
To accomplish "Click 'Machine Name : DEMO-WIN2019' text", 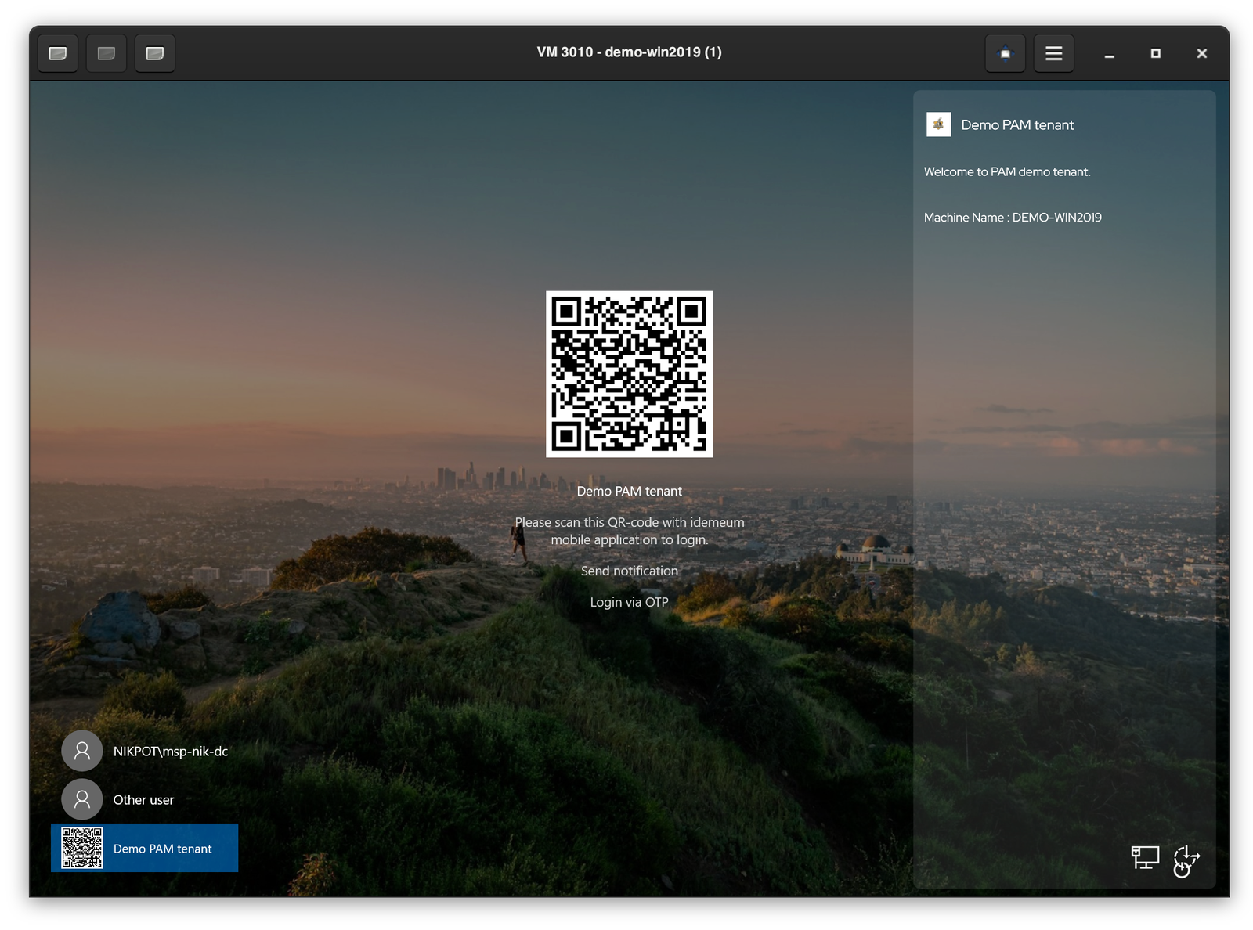I will tap(1013, 218).
